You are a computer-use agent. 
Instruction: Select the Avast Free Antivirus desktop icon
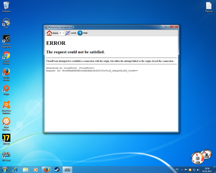(6, 108)
